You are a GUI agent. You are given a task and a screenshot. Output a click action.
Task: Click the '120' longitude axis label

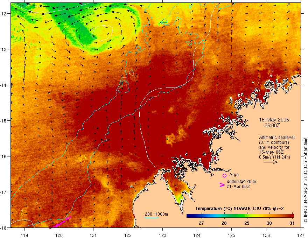click(x=59, y=235)
